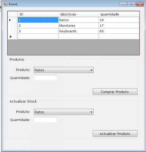Sort by the descricao column header
This screenshot has width=146, height=152.
pos(78,14)
